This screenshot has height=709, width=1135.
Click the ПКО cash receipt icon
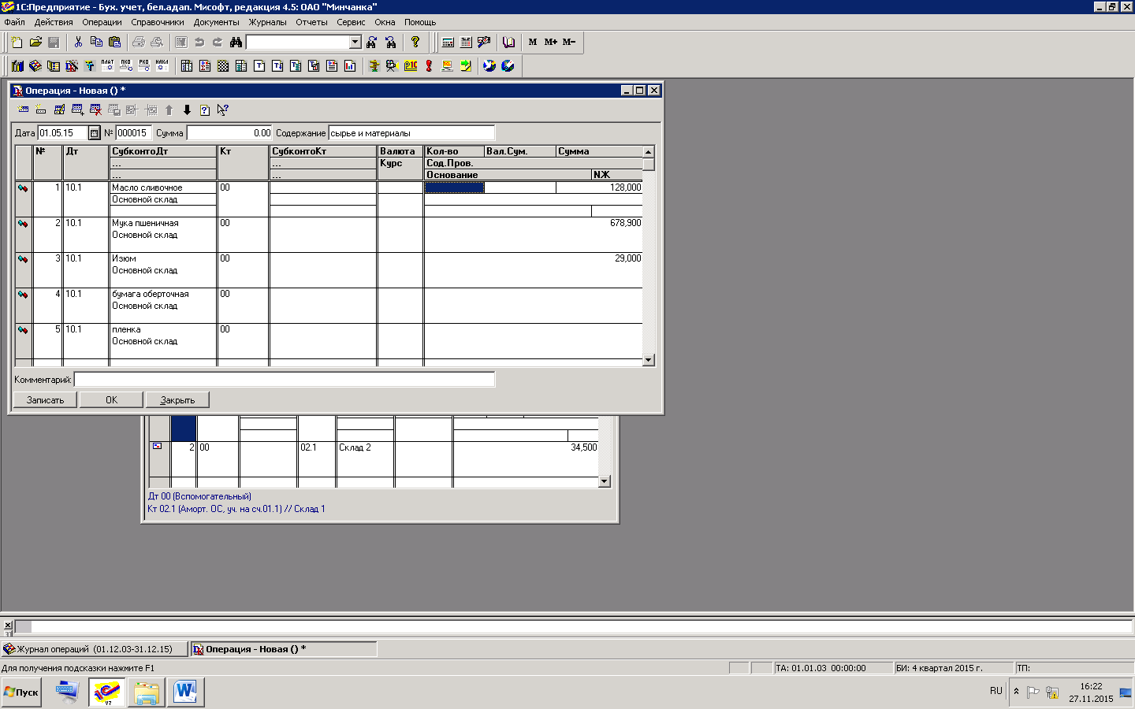point(126,66)
